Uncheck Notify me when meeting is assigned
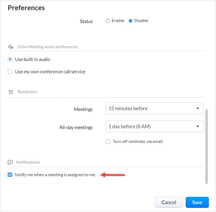 tap(10, 175)
